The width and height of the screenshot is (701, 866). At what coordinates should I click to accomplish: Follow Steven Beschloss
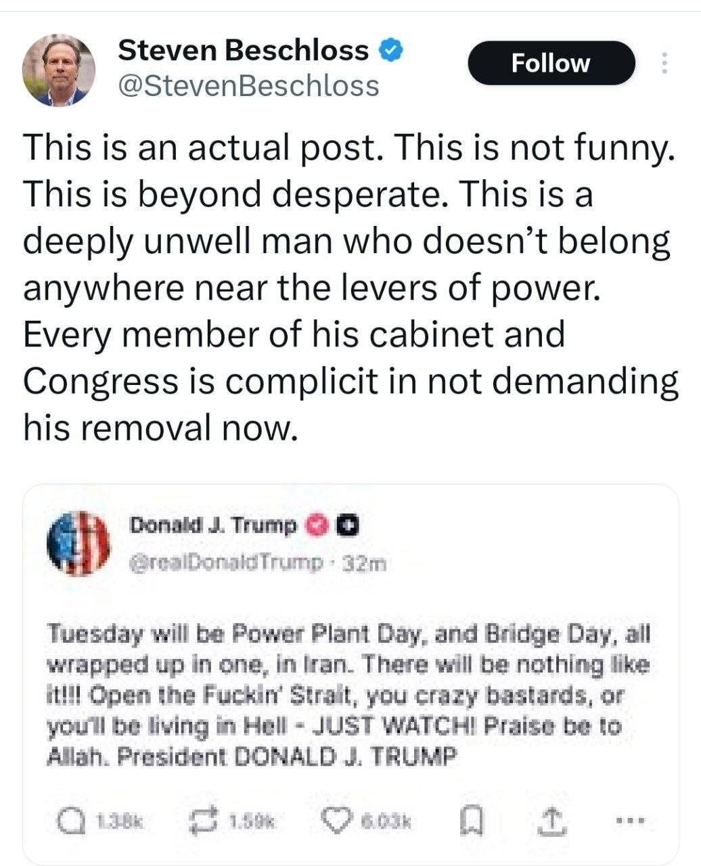click(x=551, y=63)
